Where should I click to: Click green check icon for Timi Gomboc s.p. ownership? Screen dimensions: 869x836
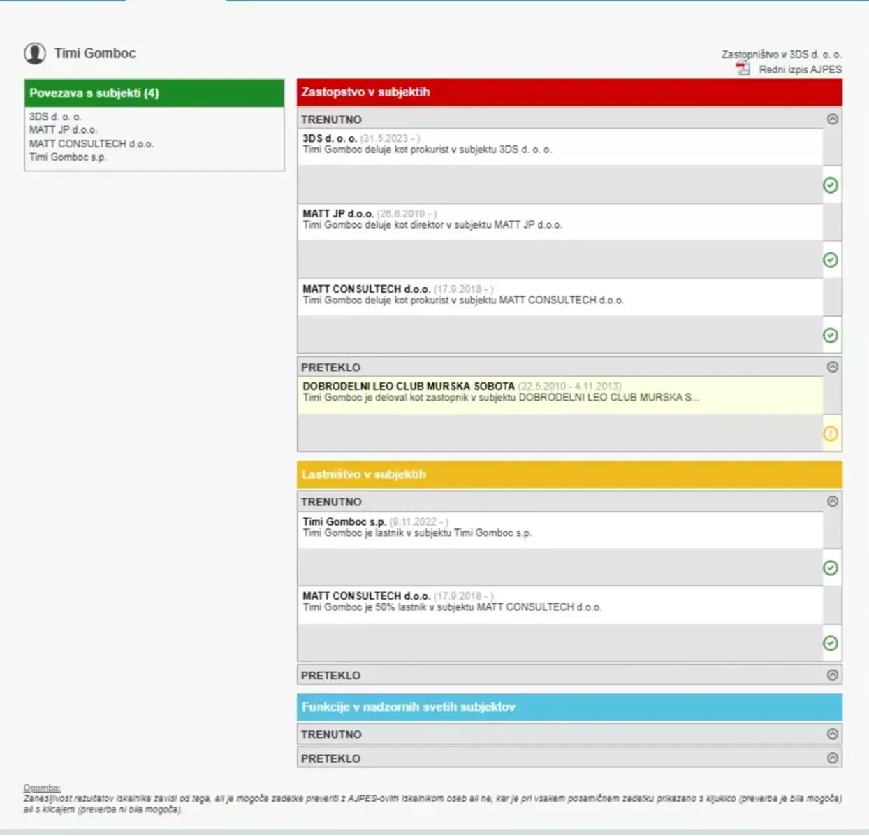[830, 568]
